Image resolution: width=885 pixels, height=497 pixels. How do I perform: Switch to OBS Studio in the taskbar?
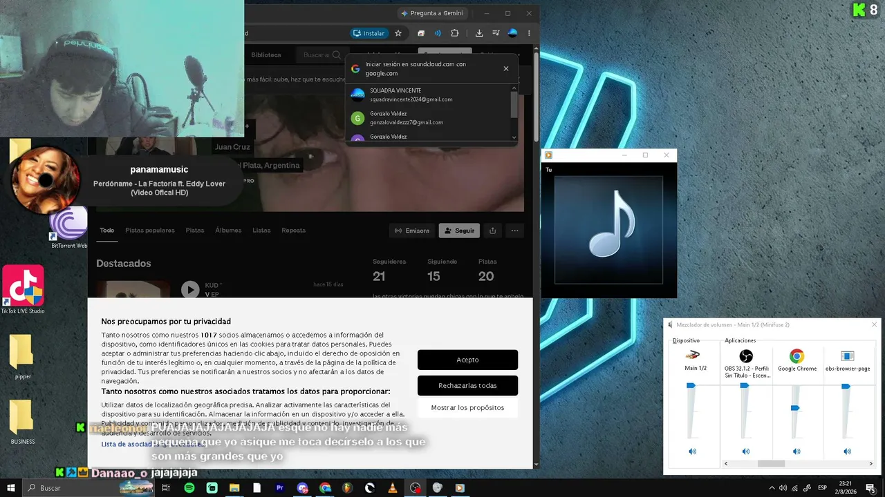[x=415, y=488]
